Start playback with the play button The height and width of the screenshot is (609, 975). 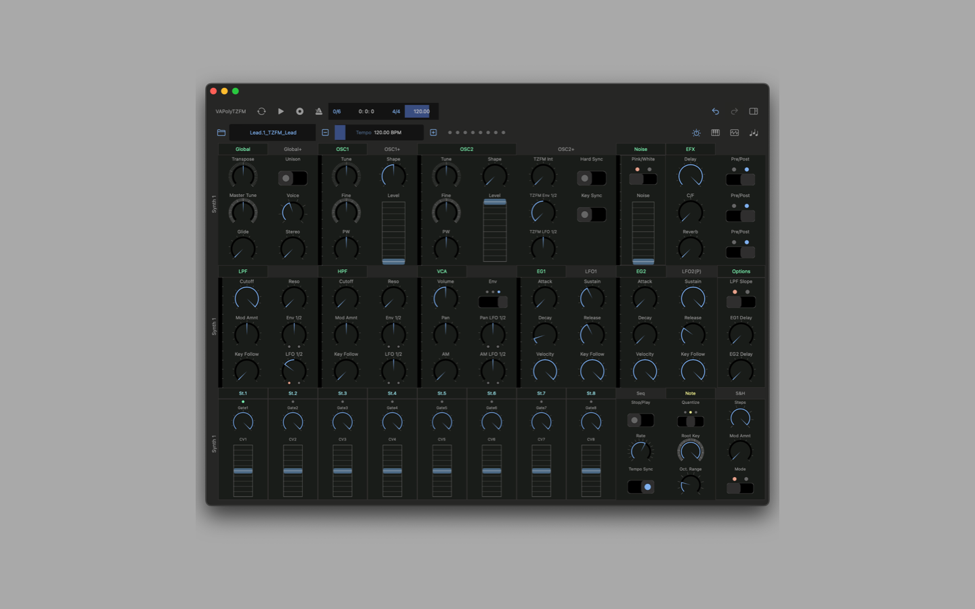point(281,111)
